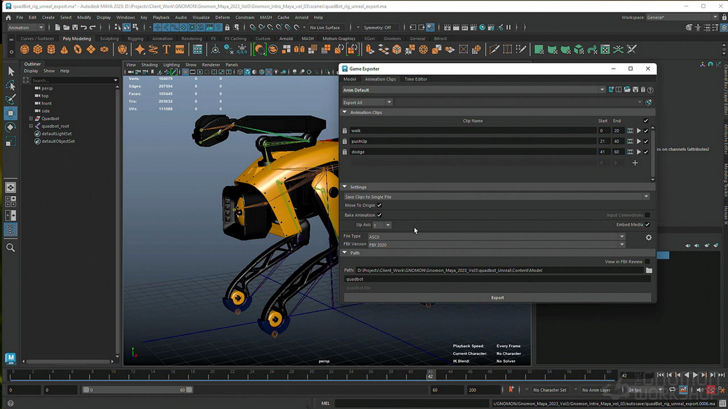
Task: Click the quadbot filename field
Action: pyautogui.click(x=497, y=279)
